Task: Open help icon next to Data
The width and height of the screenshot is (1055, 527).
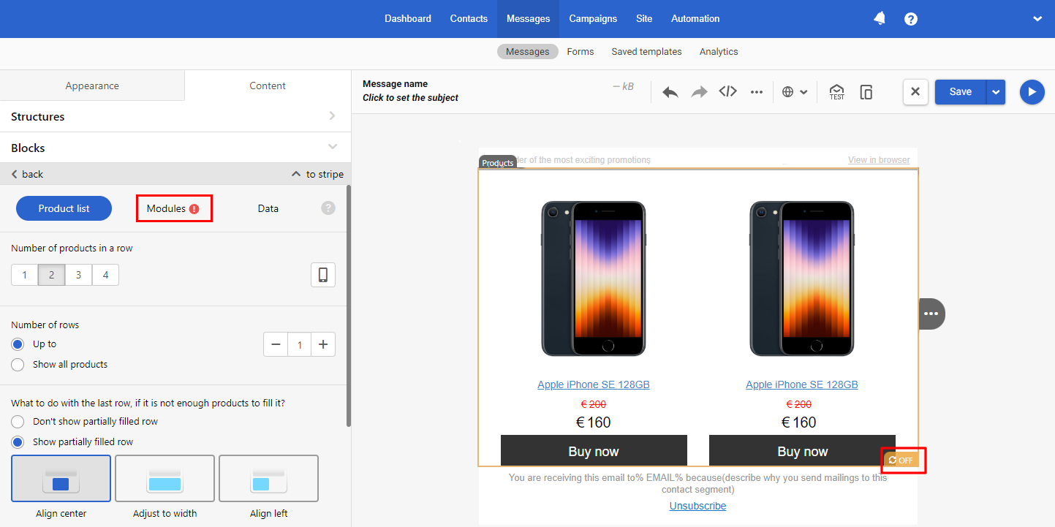Action: pos(328,208)
